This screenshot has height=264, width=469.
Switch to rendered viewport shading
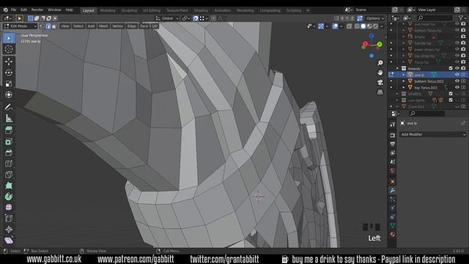pyautogui.click(x=375, y=26)
